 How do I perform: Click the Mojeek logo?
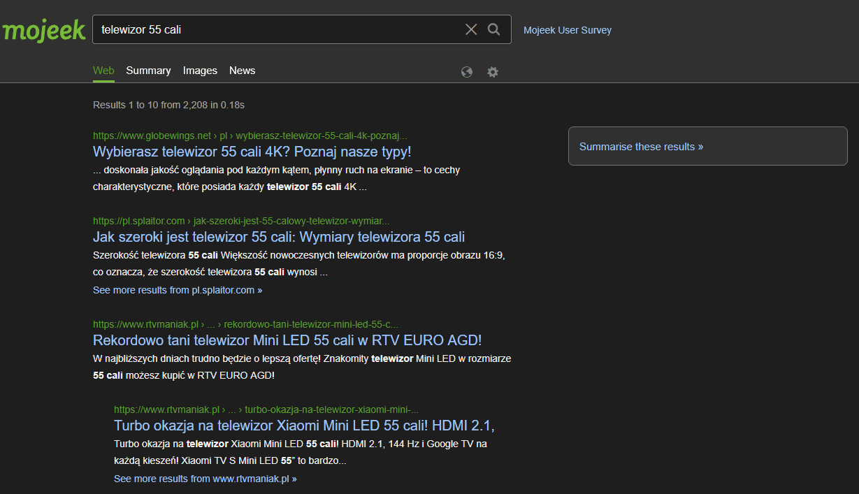(x=43, y=30)
